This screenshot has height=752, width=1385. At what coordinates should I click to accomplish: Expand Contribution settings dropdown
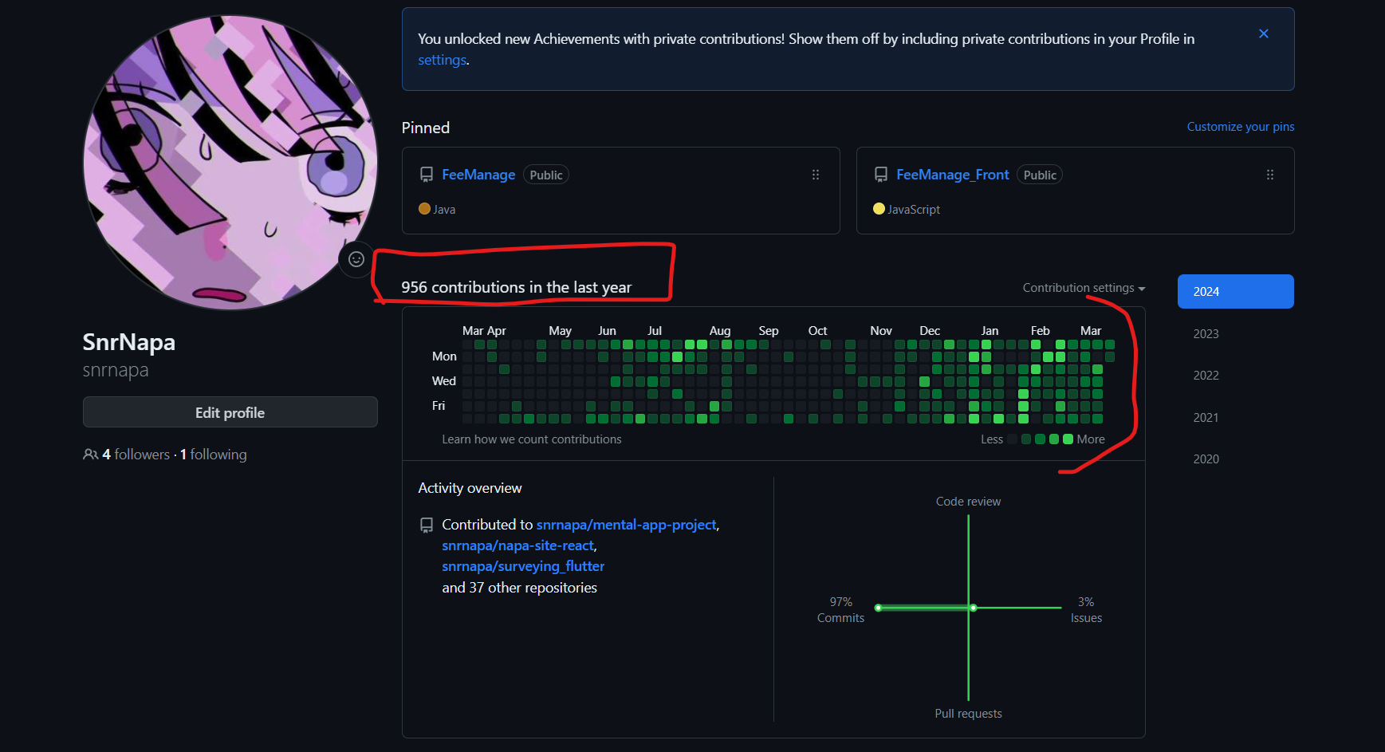click(1084, 288)
